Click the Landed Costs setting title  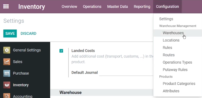click(83, 51)
